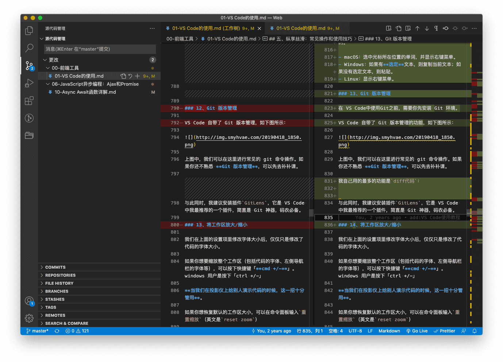This screenshot has width=503, height=362.
Task: Open the Accounts menu in activity bar
Action: coord(29,301)
